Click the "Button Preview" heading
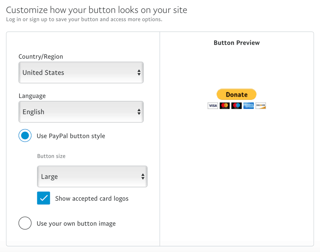320x252 pixels. coord(236,42)
